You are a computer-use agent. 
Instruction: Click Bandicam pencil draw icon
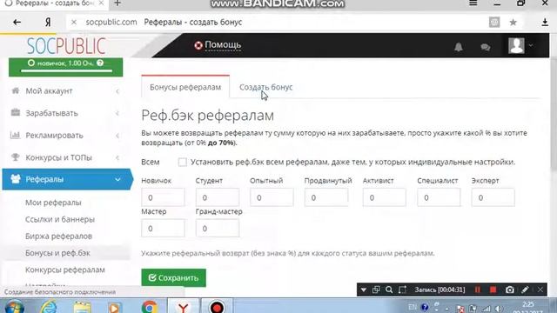[x=525, y=290]
